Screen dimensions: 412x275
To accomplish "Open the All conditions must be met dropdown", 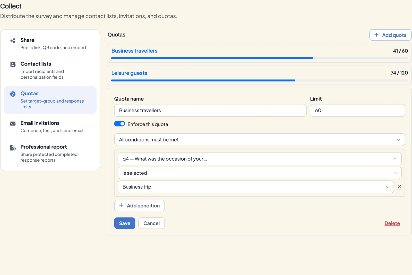I will (x=260, y=140).
